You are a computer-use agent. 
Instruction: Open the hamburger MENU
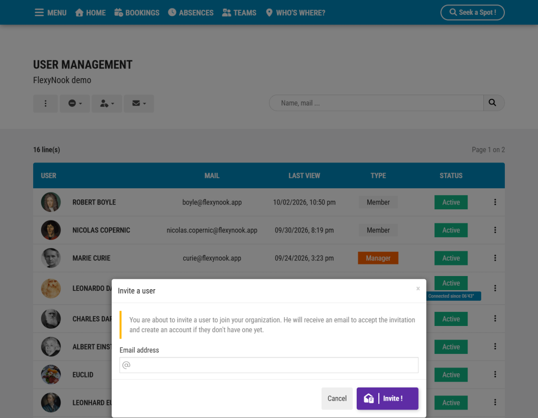50,13
